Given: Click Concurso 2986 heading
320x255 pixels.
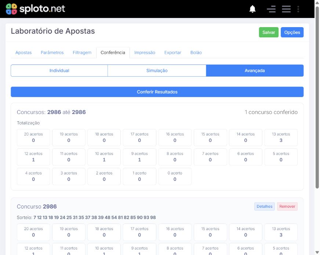Looking at the screenshot, I should (x=37, y=207).
